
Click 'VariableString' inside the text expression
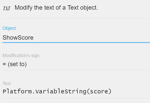(x=61, y=91)
